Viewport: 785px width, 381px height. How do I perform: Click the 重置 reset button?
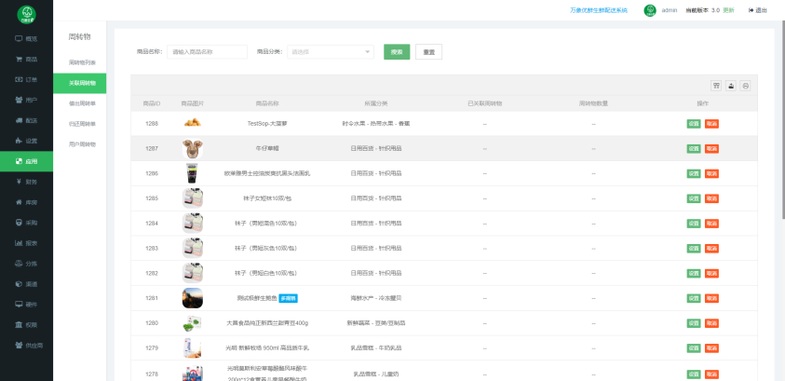[428, 51]
